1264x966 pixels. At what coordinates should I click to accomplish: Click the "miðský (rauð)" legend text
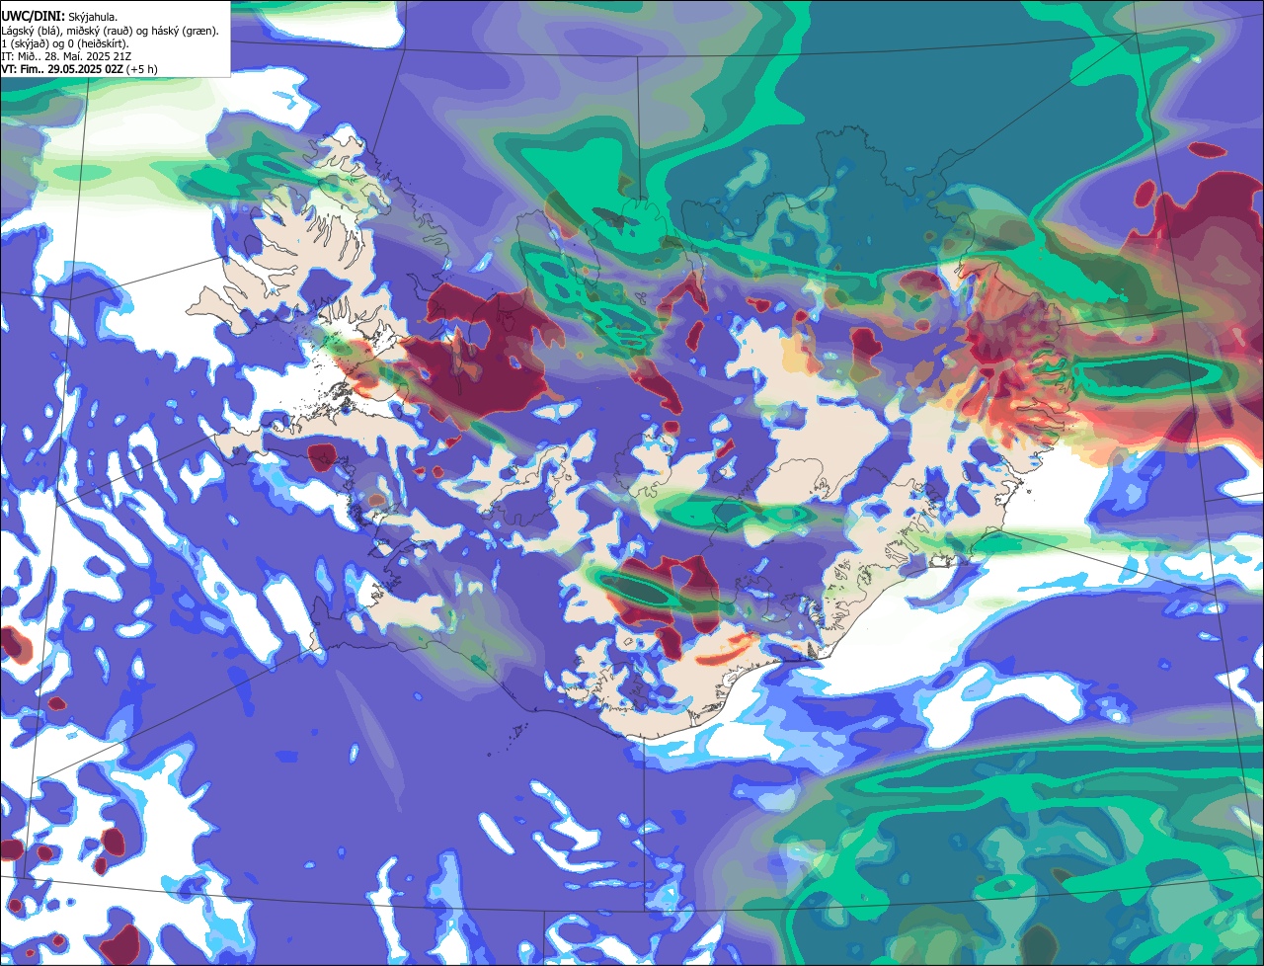99,32
